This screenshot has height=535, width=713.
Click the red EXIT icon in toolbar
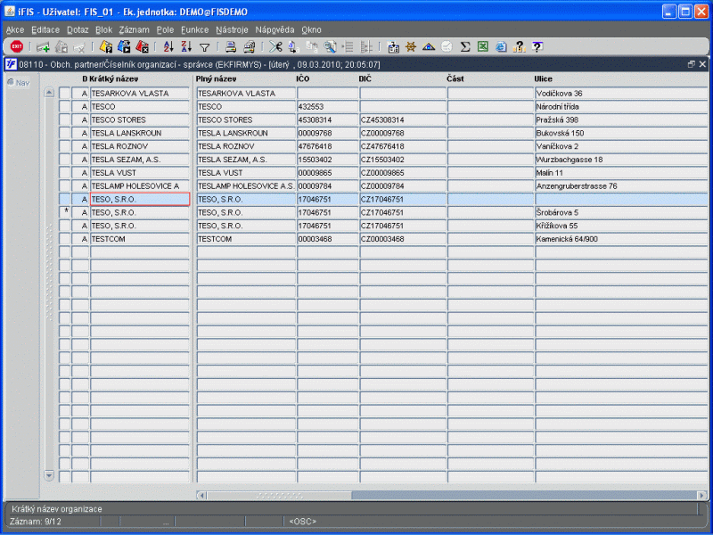pyautogui.click(x=17, y=46)
